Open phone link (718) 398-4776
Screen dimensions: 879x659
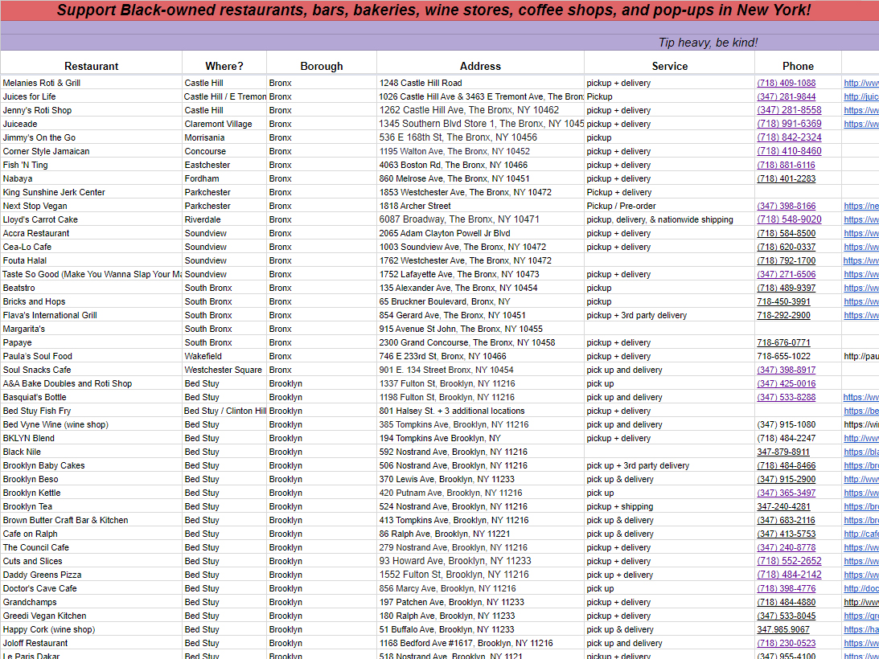coord(787,588)
